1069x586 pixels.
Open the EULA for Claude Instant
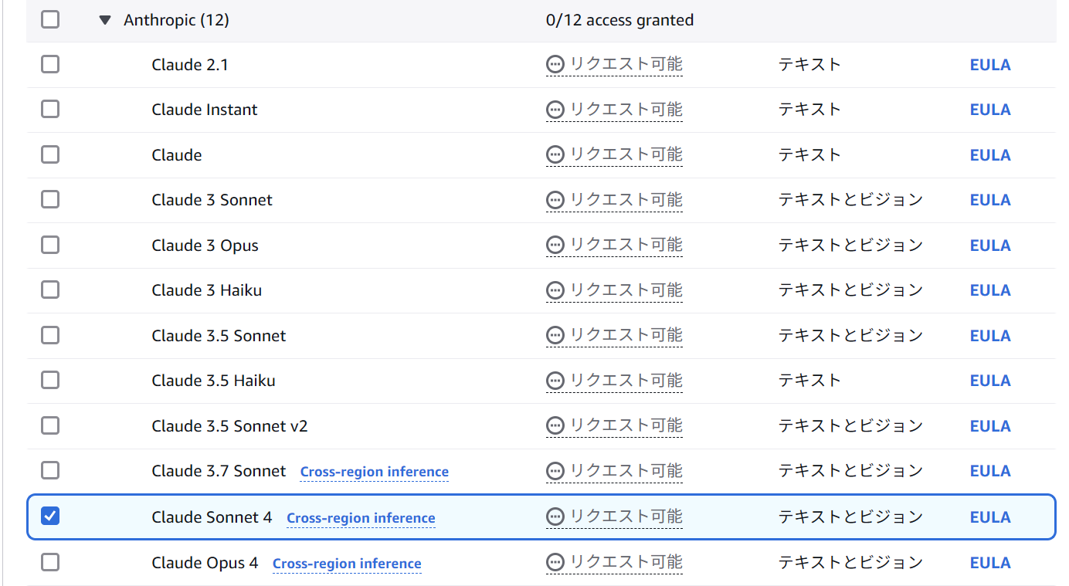pyautogui.click(x=990, y=110)
